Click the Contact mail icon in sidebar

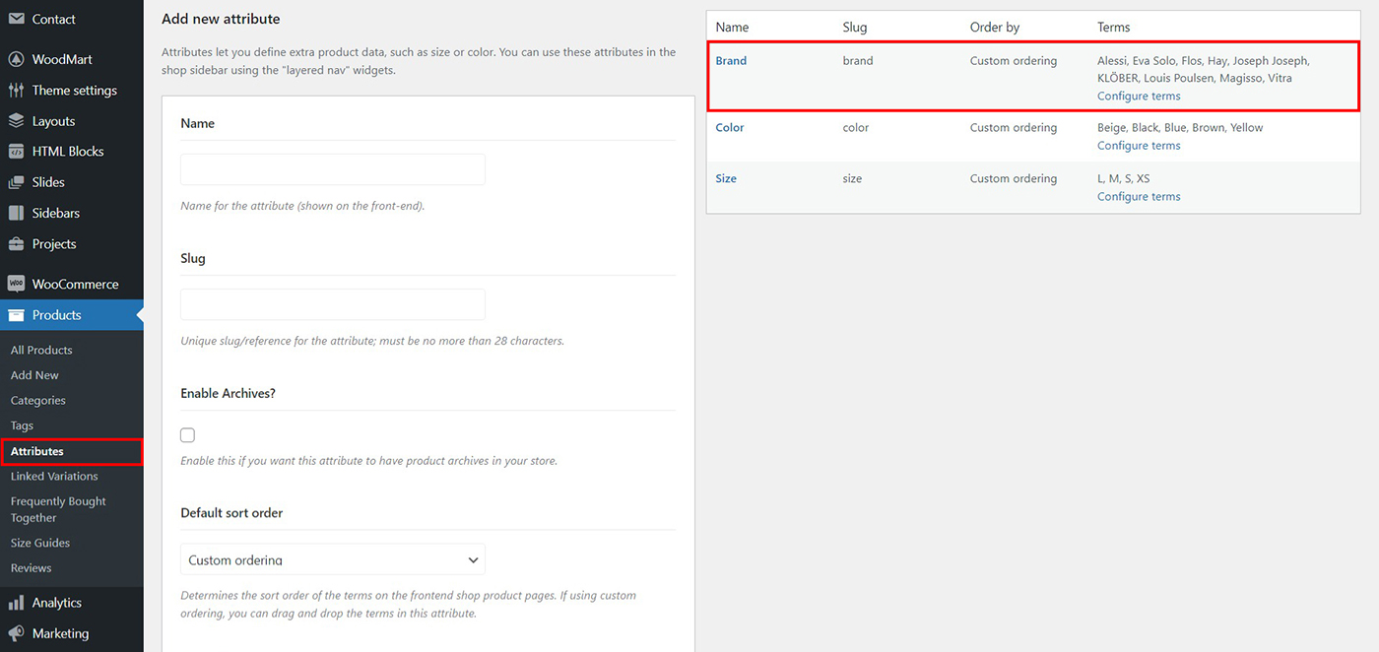point(16,19)
